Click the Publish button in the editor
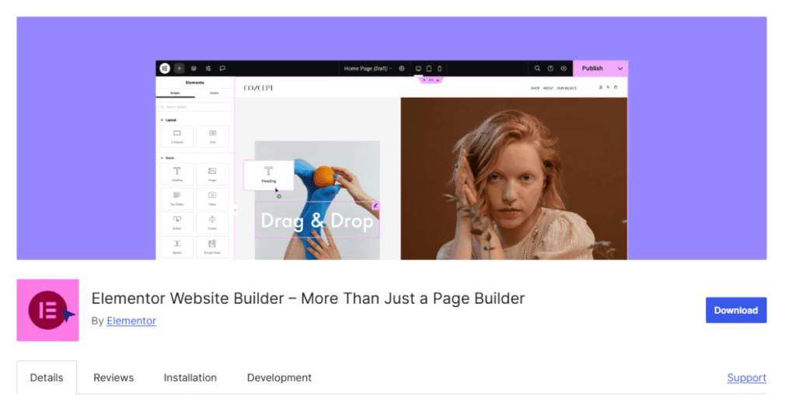This screenshot has height=417, width=796. point(592,68)
